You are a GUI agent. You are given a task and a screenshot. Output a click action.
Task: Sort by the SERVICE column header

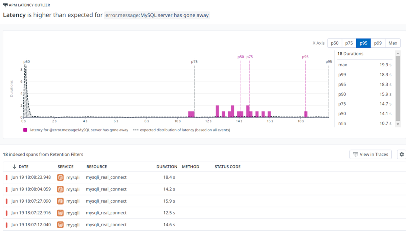(x=66, y=167)
